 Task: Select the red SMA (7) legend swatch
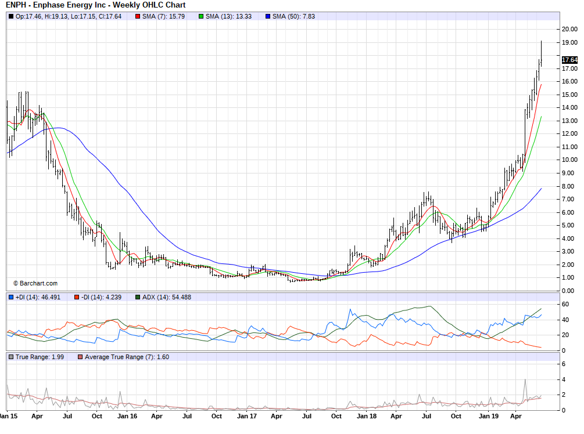(x=138, y=16)
